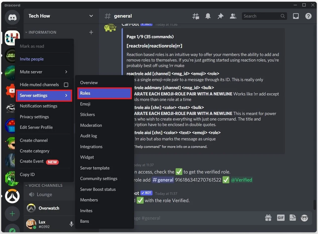The image size is (318, 234).
Task: Click the gift Nitro icon
Action: (x=268, y=218)
